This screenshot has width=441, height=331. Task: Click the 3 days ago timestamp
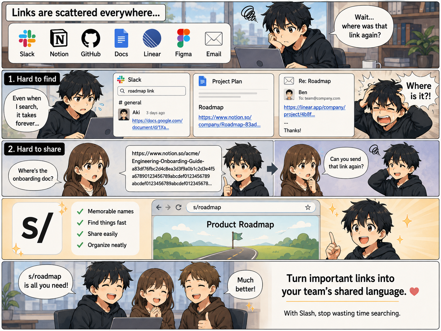click(155, 113)
